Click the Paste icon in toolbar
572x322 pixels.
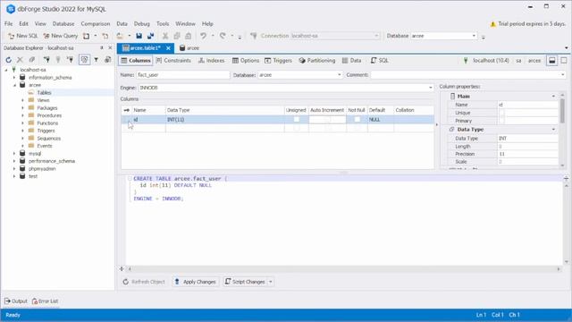click(189, 36)
